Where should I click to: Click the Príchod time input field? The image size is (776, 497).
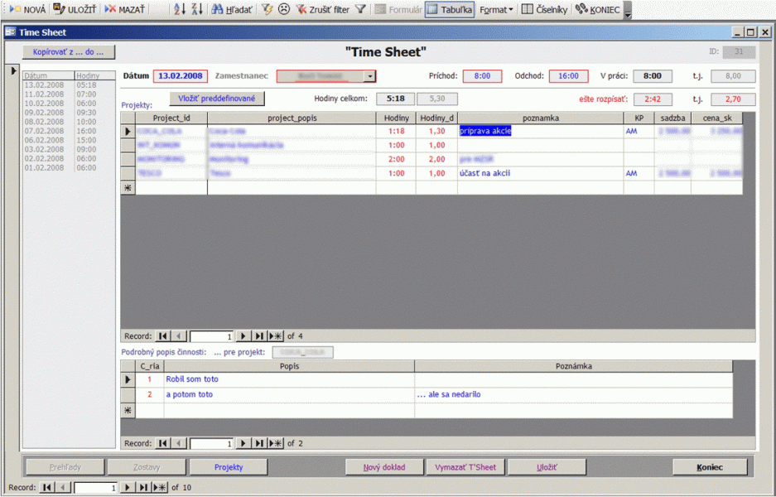coord(482,76)
